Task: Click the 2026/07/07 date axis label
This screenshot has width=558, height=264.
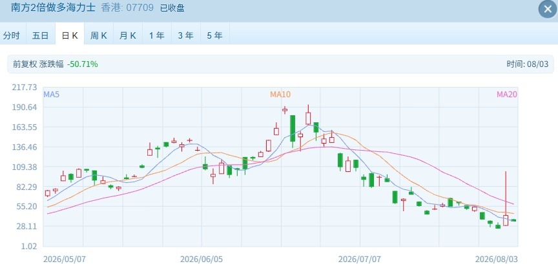Action: 360,259
